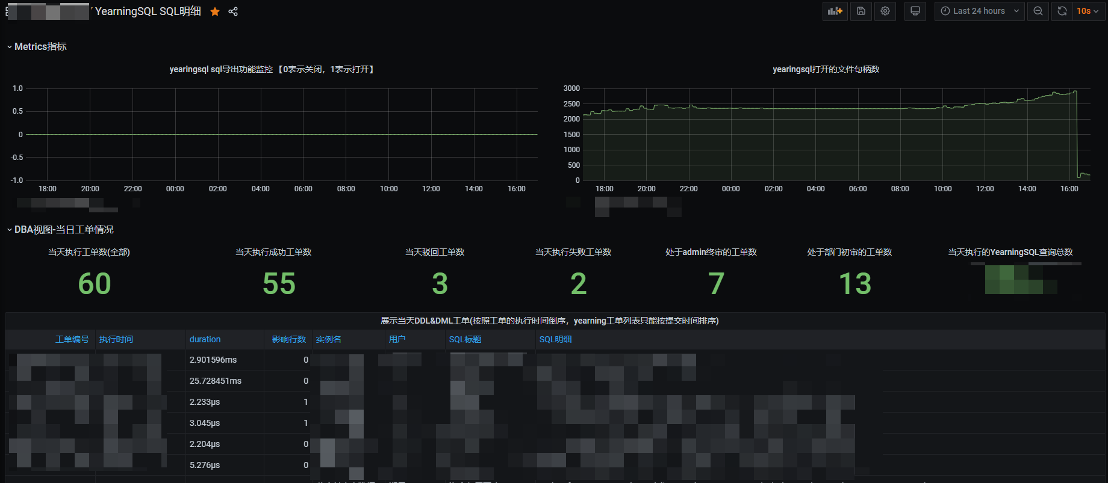
Task: Open the 当天驳回工单数 panel title
Action: [435, 252]
